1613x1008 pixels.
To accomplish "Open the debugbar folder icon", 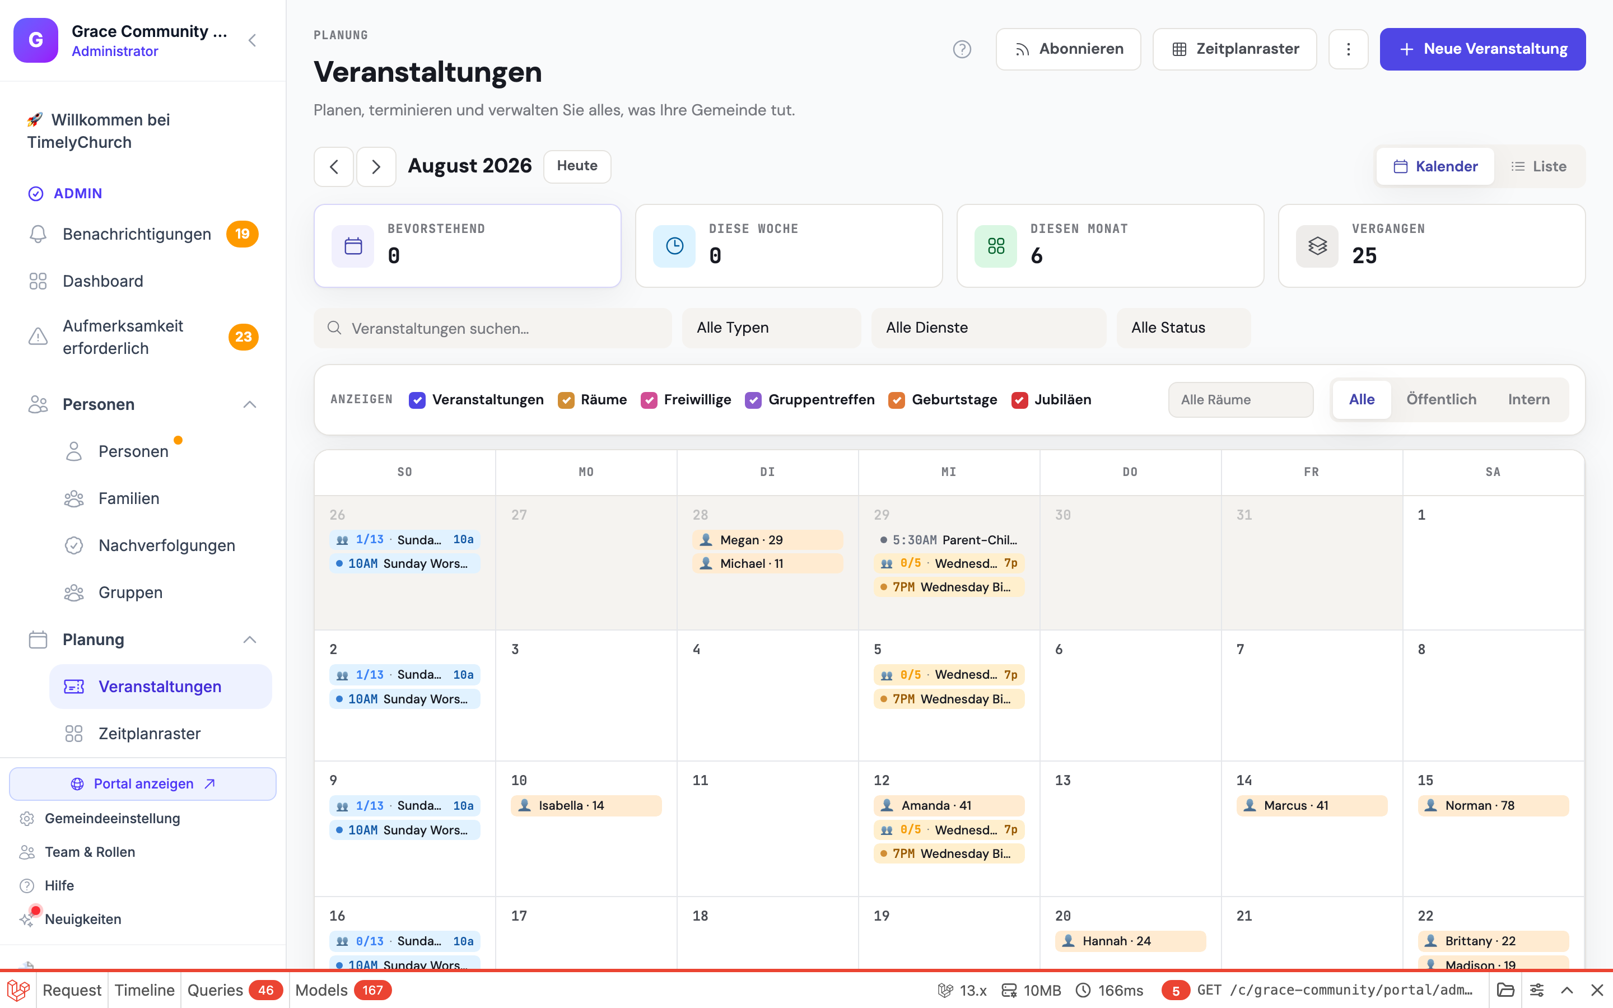I will point(1505,991).
